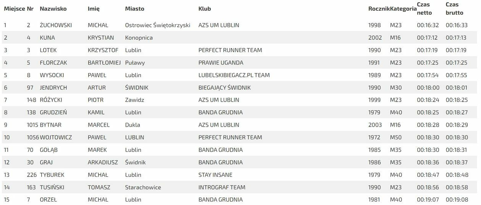Image resolution: width=481 pixels, height=205 pixels.
Task: Select the STAY INSANE club entry
Action: pyautogui.click(x=215, y=175)
